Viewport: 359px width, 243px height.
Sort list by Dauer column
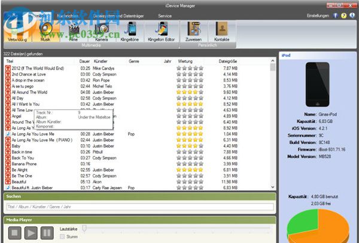(x=84, y=61)
